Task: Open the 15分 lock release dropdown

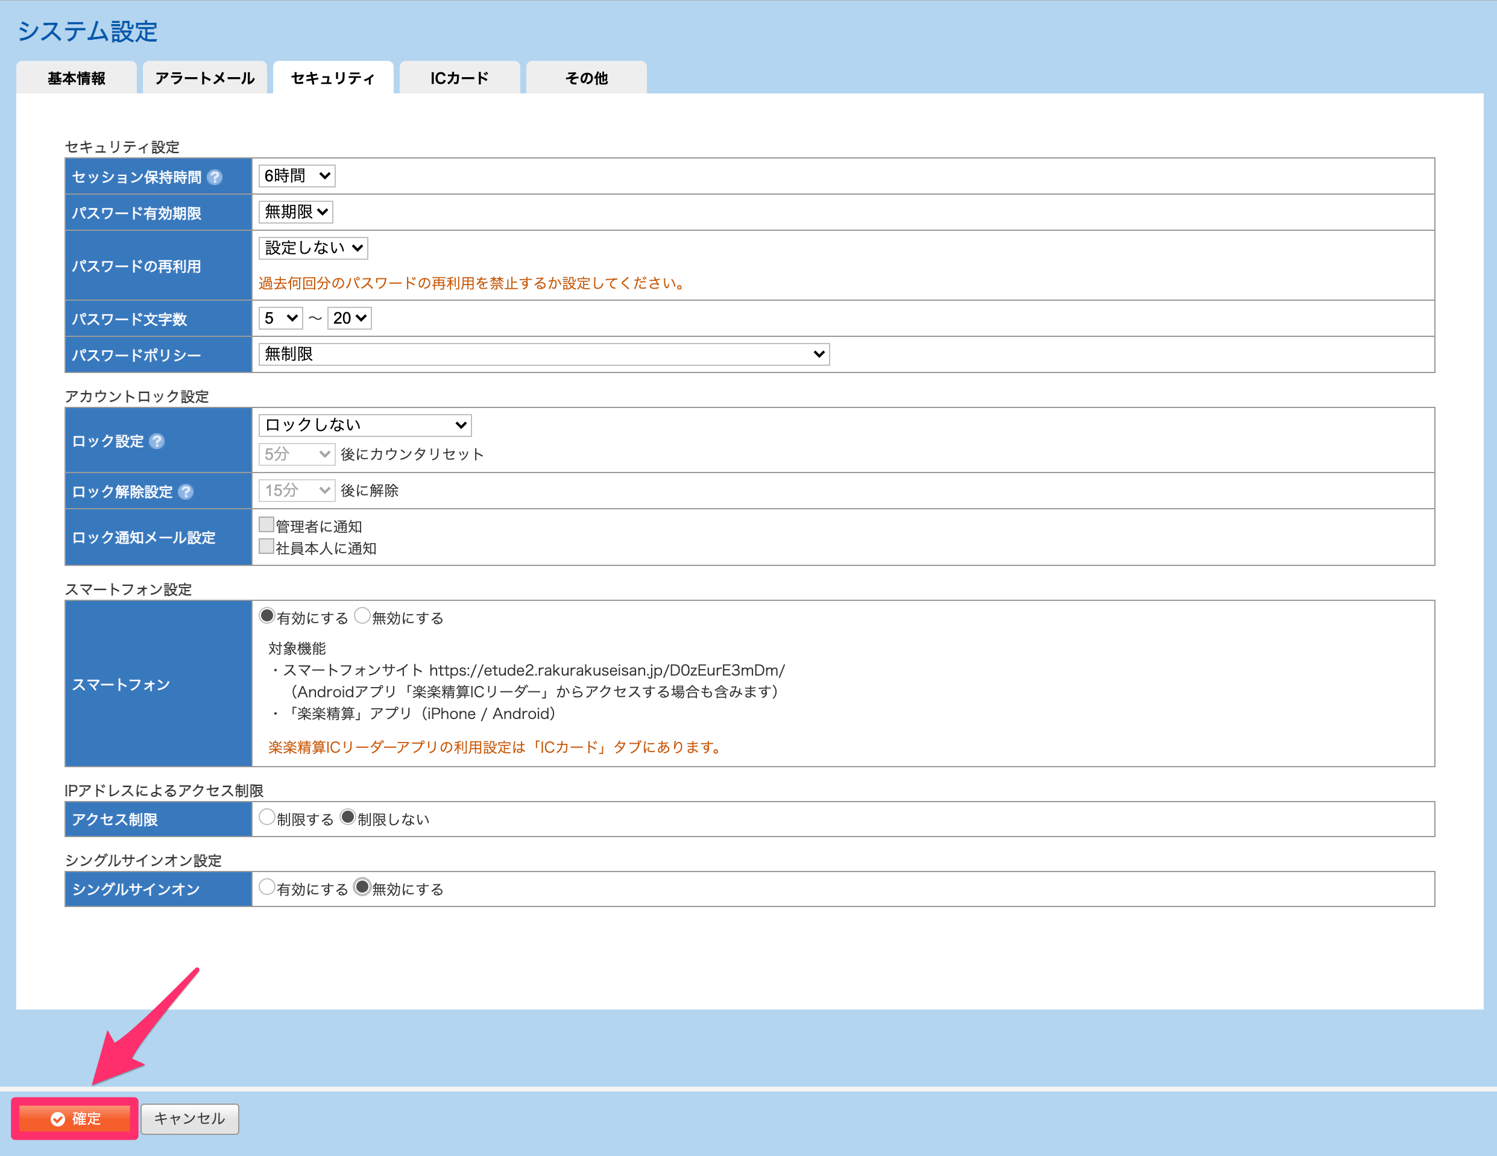Action: [296, 491]
